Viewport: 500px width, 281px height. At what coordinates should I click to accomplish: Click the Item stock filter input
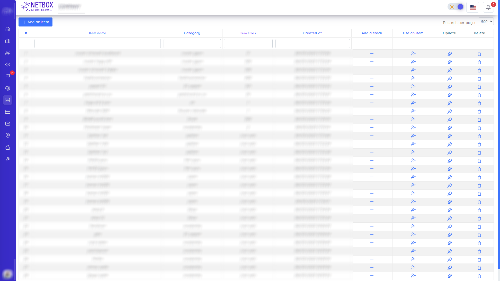[x=248, y=44]
